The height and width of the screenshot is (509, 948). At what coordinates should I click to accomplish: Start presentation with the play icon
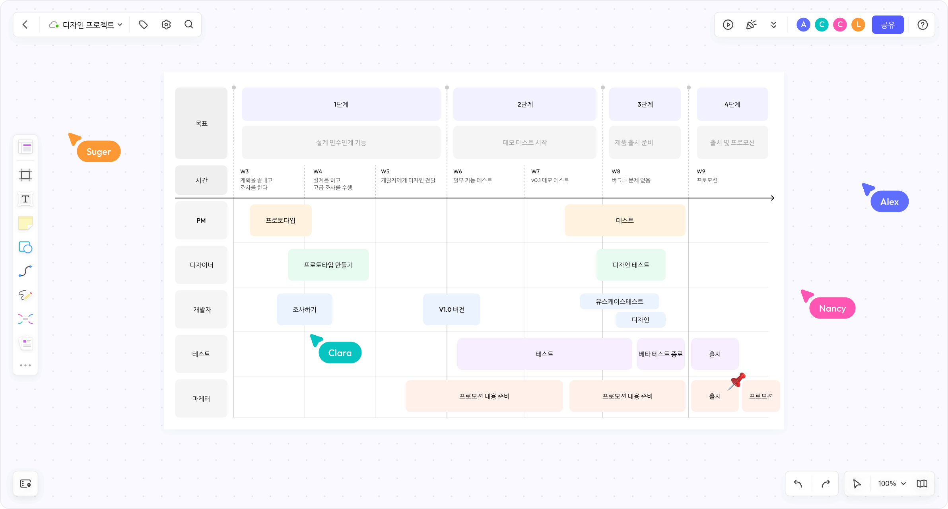pos(728,25)
